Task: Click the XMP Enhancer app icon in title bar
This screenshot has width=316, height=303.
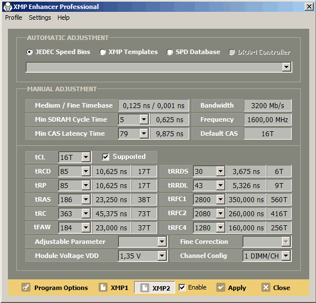Action: click(8, 7)
